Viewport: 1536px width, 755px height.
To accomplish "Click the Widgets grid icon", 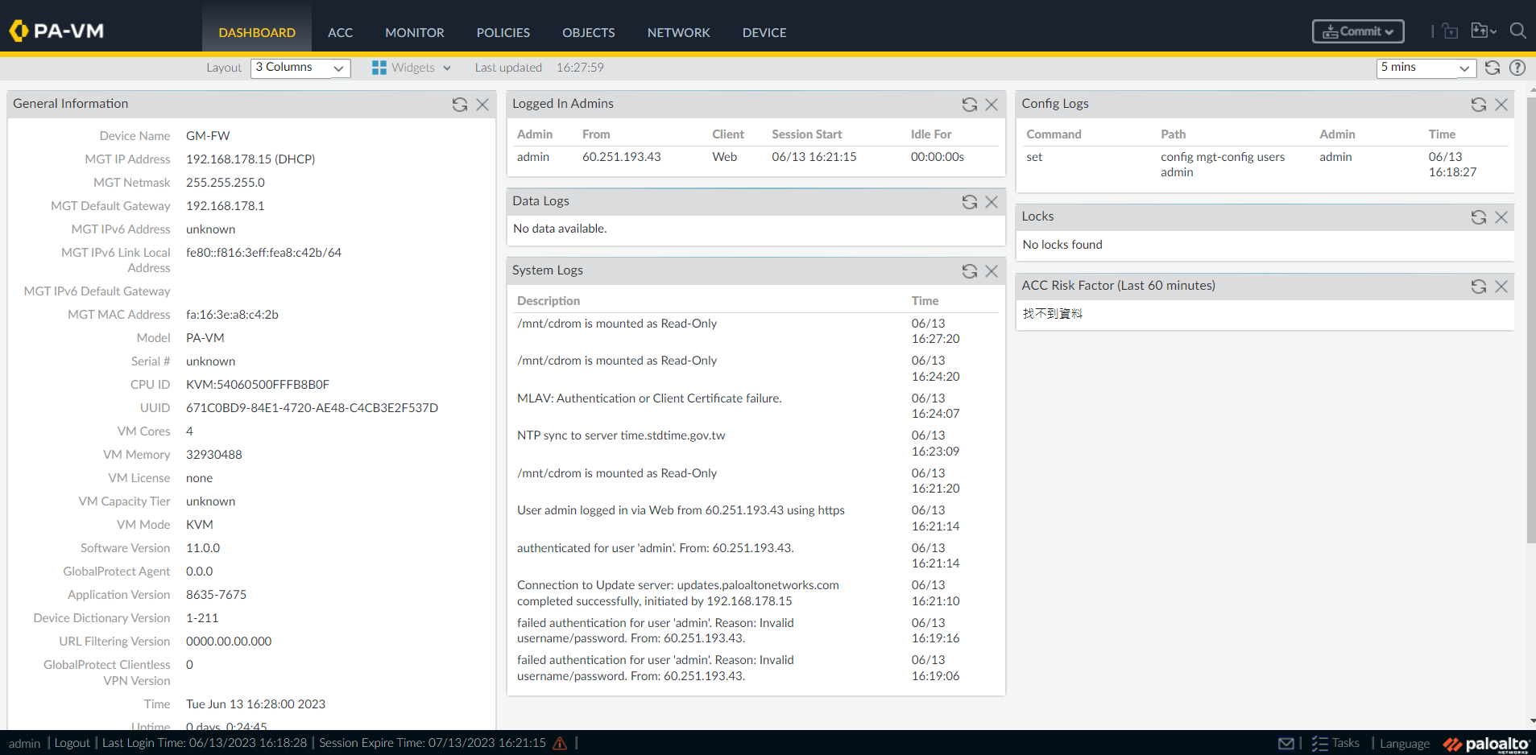I will [379, 68].
